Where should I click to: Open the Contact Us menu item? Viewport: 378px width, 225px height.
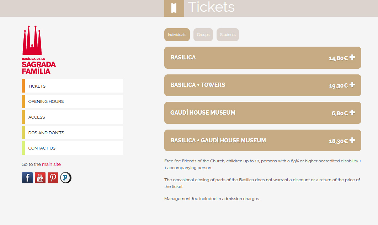tap(72, 148)
